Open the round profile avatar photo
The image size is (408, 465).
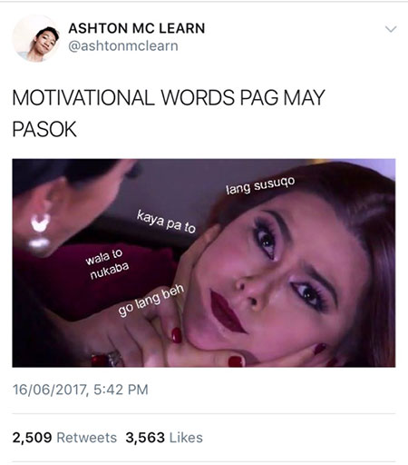[x=36, y=38]
